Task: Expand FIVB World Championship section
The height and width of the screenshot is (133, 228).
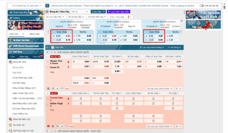Action: pyautogui.click(x=26, y=46)
